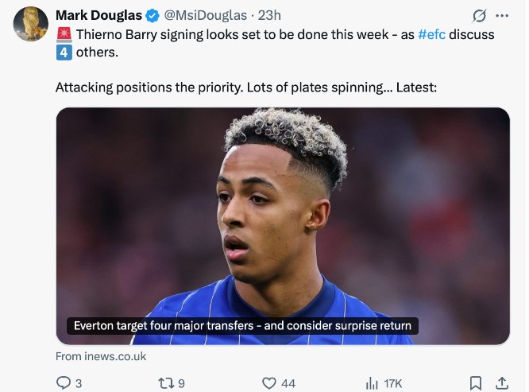Repost this tweet via the retweet icon

166,383
